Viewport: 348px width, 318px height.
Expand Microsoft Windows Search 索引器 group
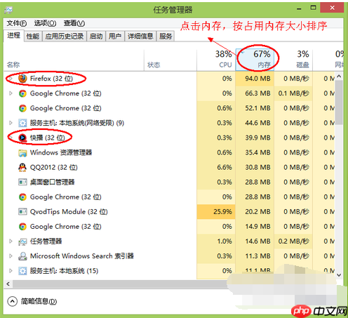(11, 256)
